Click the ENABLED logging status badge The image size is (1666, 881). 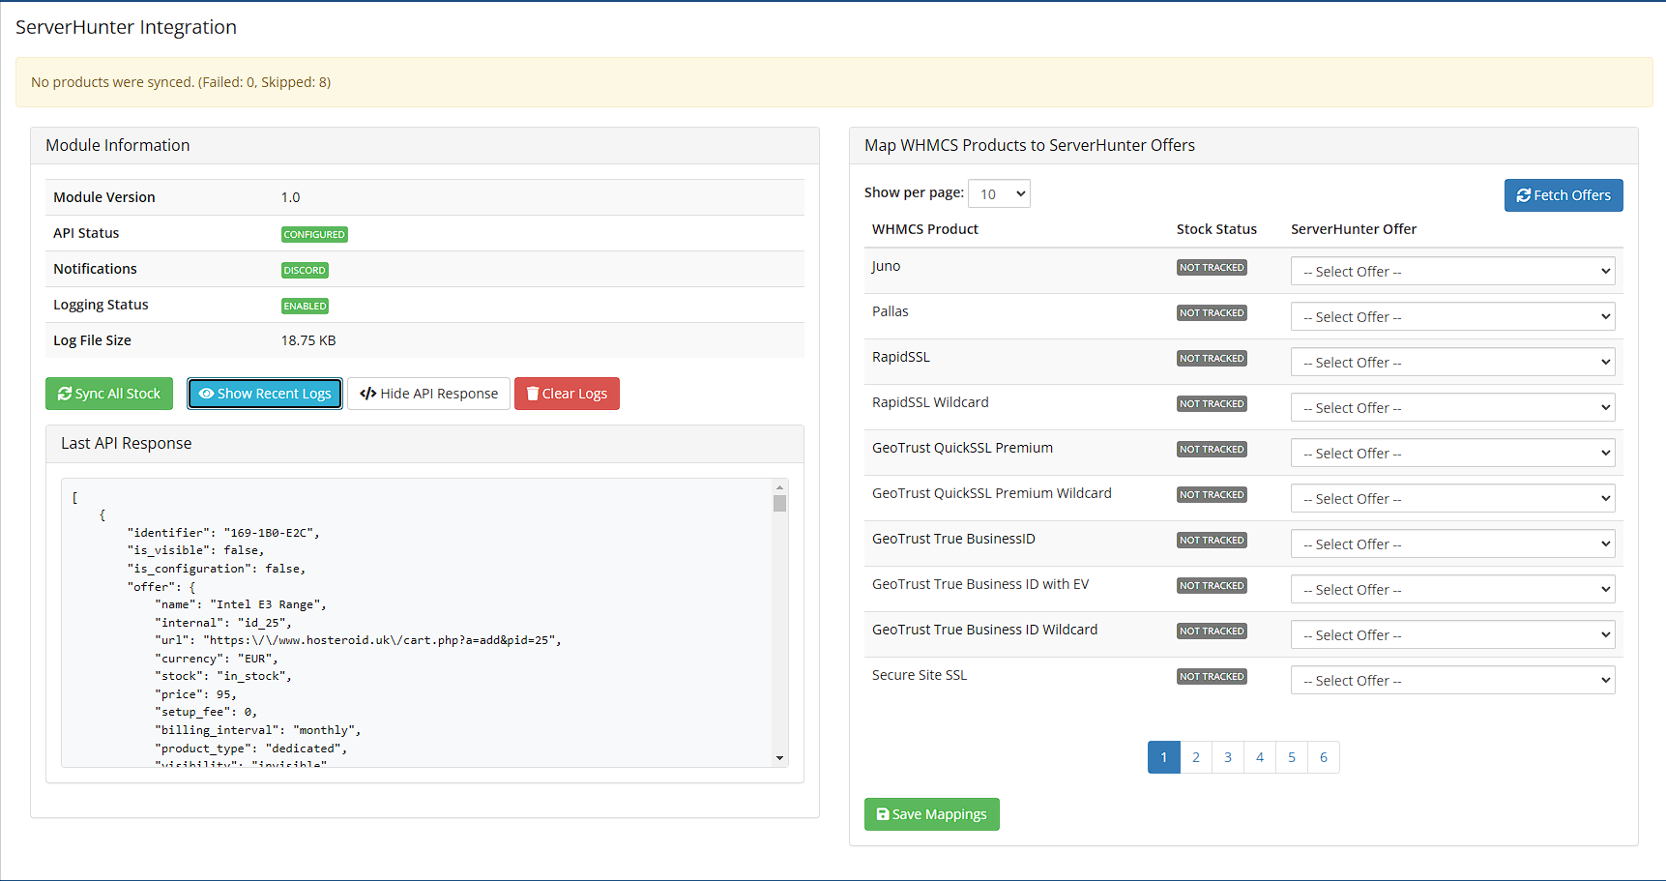(305, 306)
